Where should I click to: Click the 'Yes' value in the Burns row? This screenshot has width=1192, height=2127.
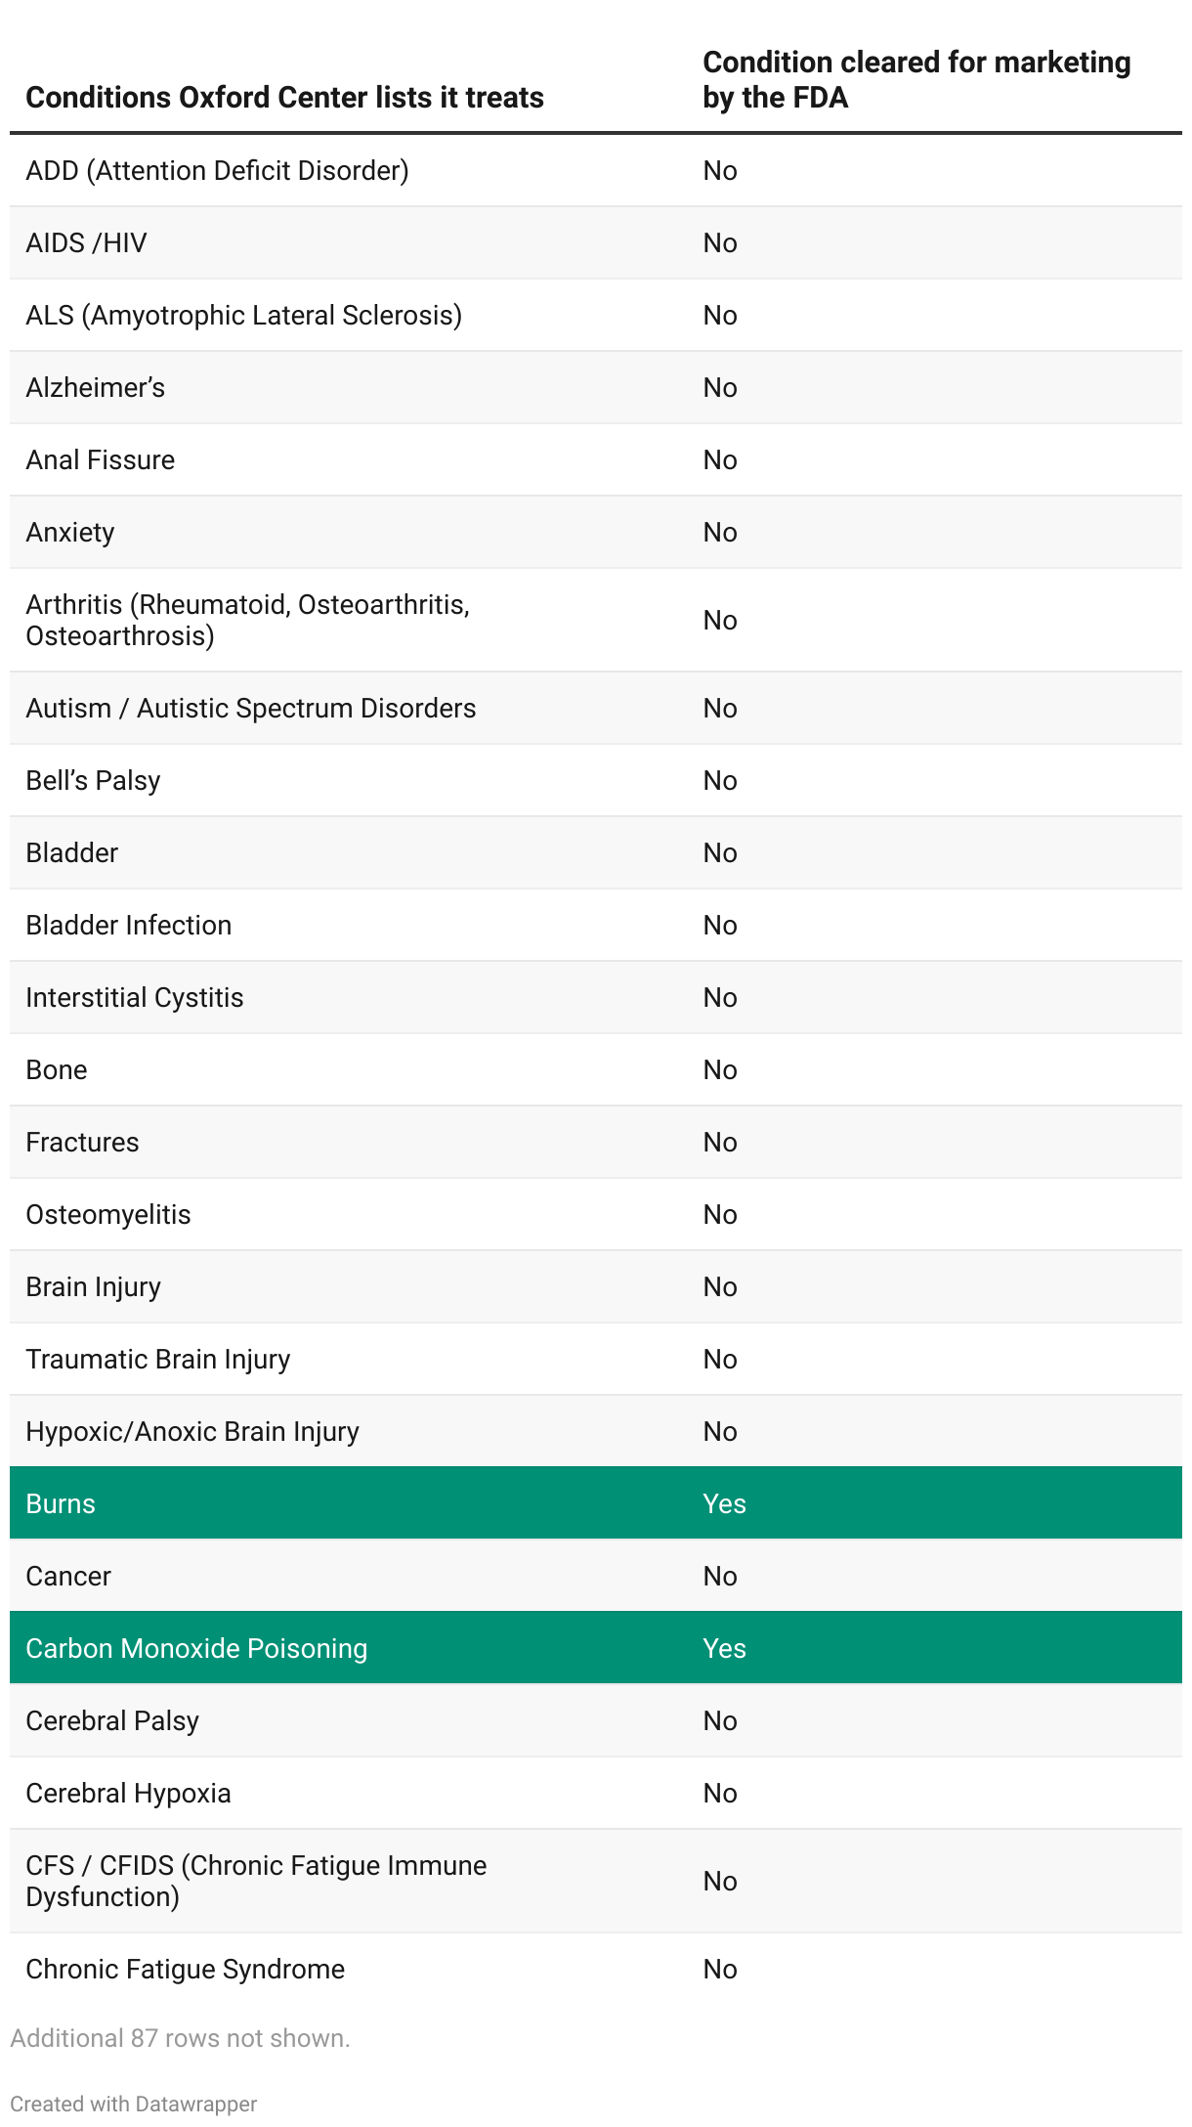(724, 1503)
